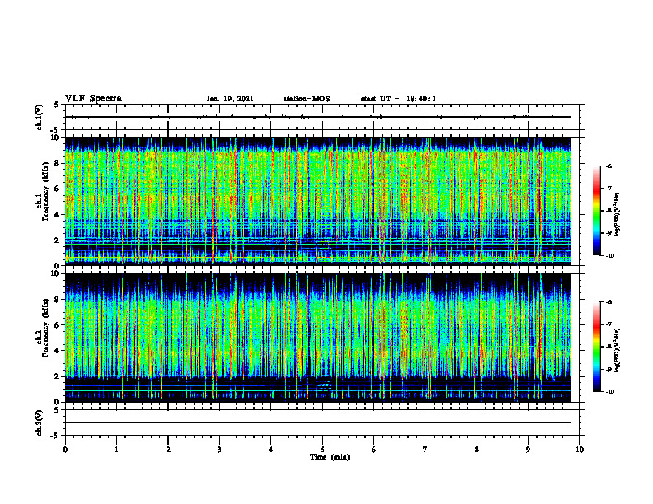Click the ch.1 spectrogram colorbar
This screenshot has height=504, width=653.
(596, 211)
